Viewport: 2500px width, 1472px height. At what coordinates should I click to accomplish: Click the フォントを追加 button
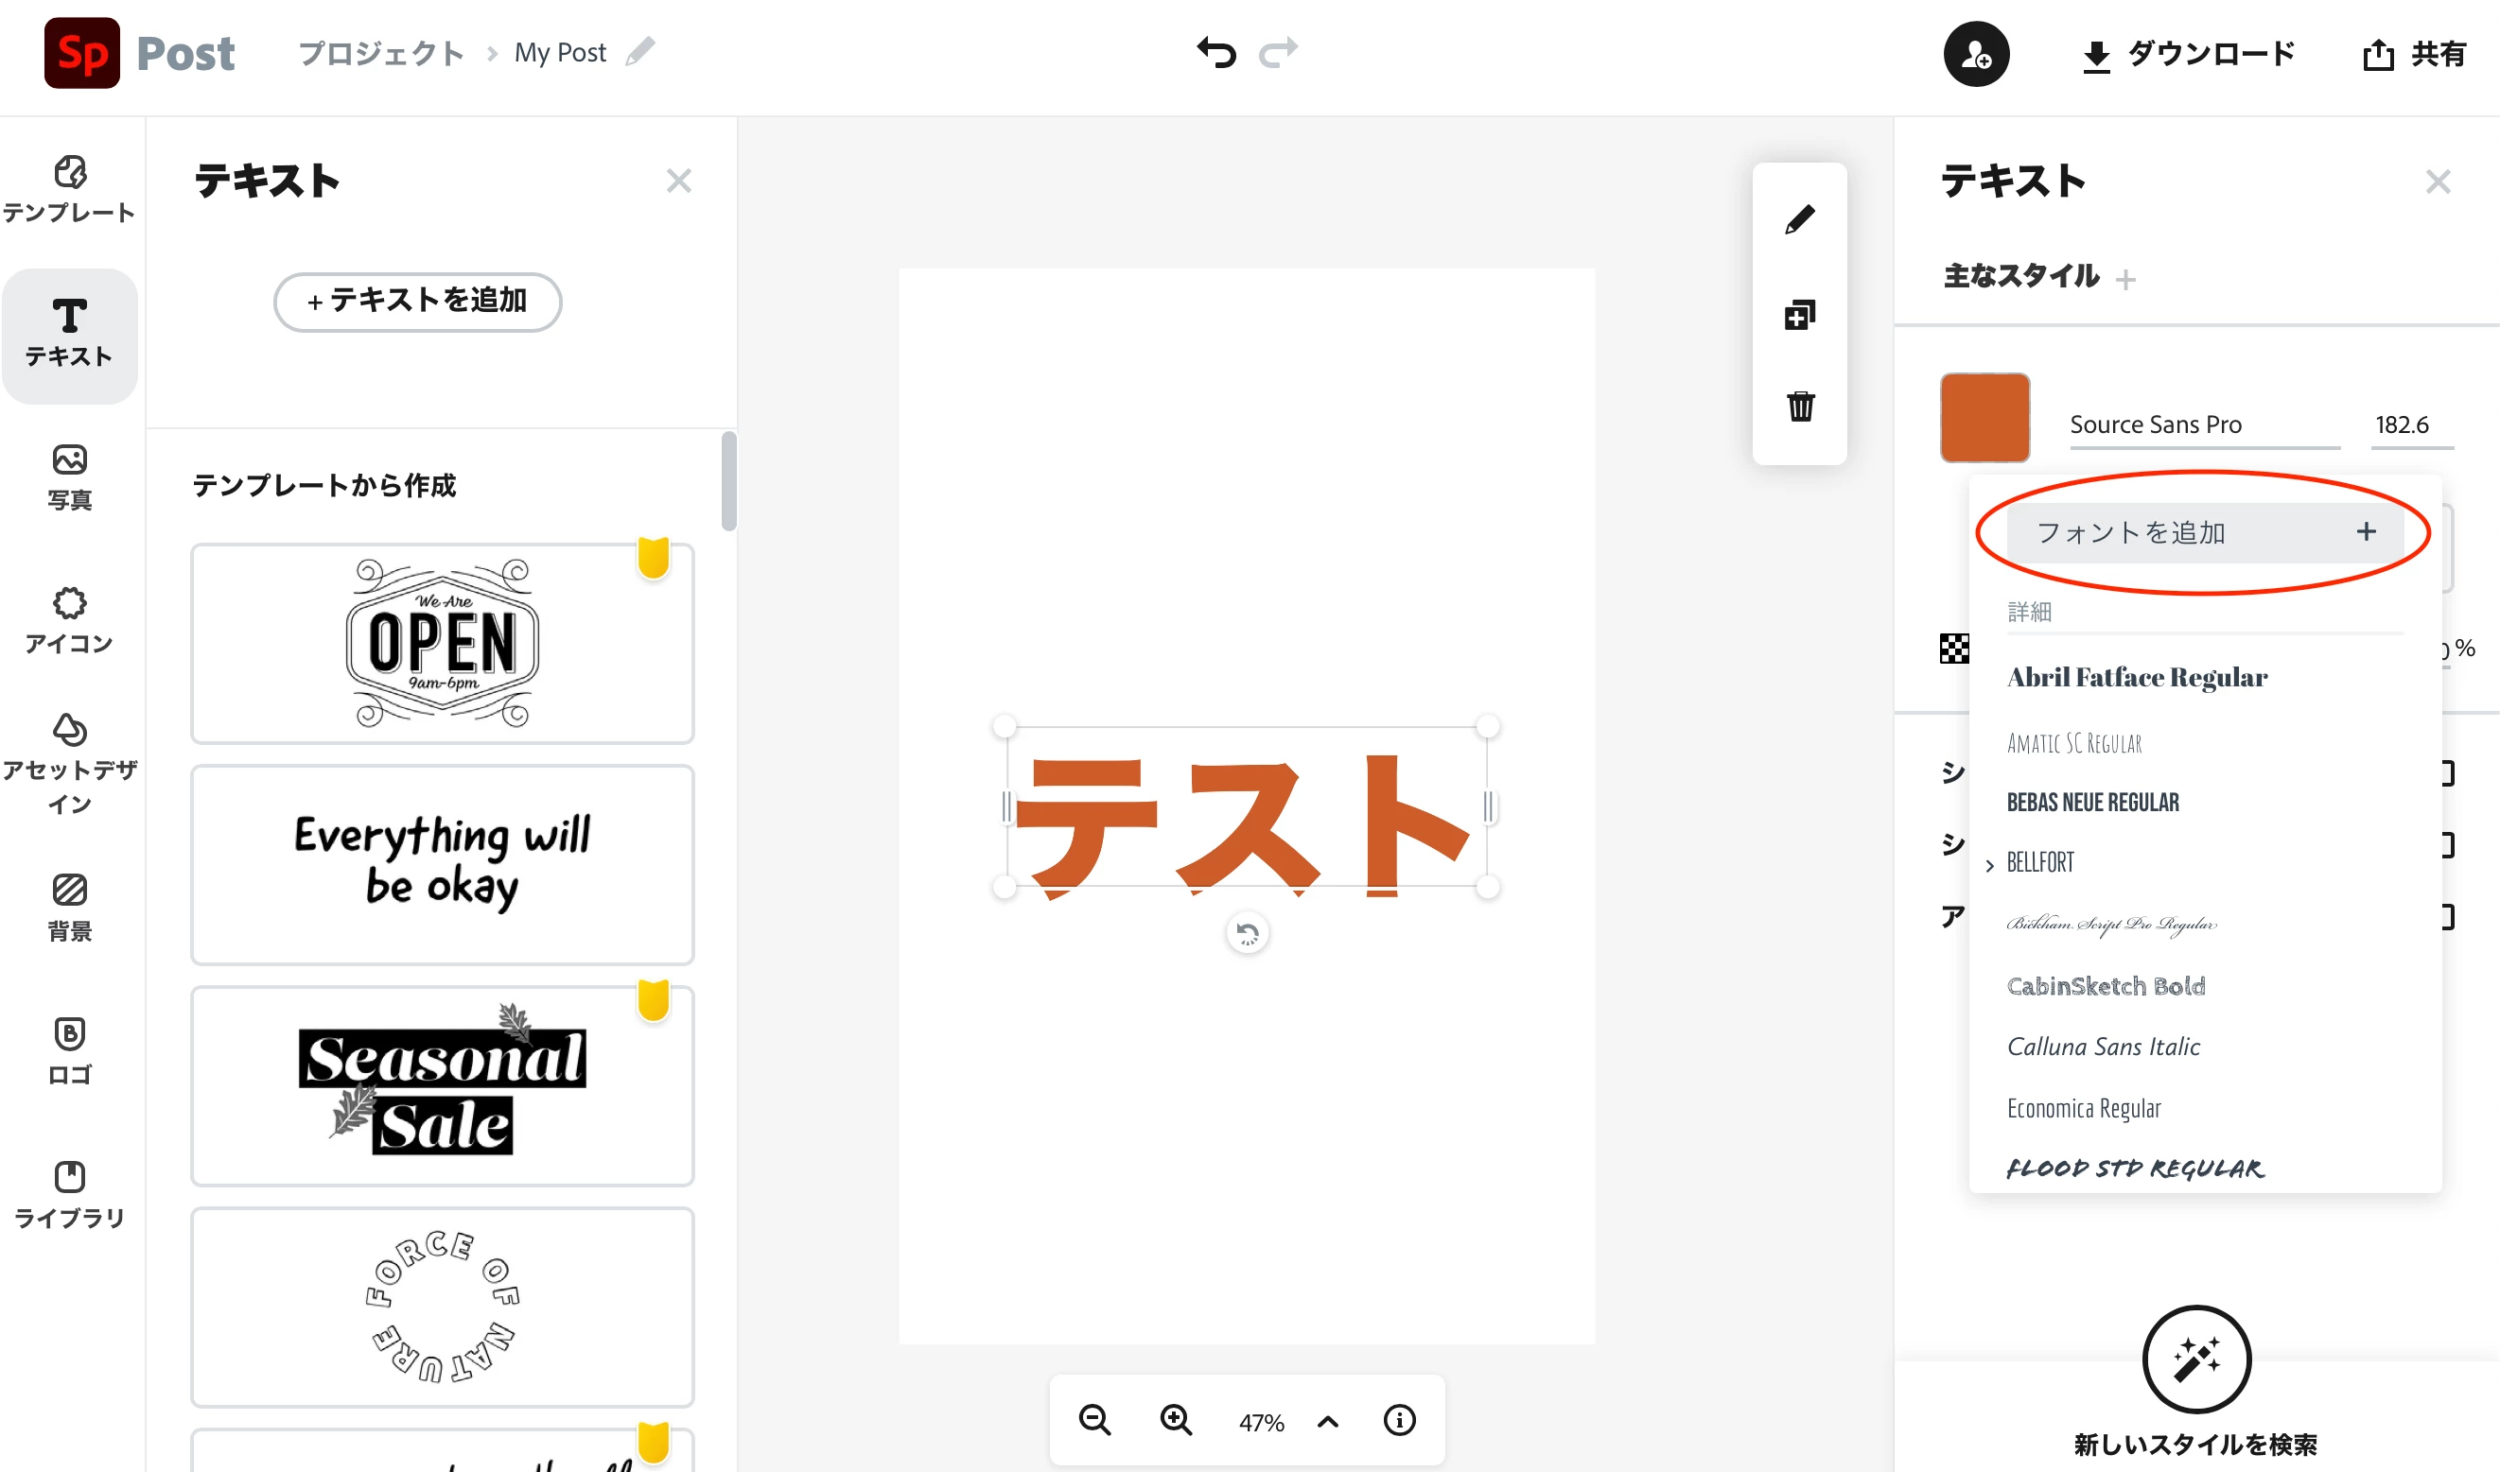[x=2203, y=532]
